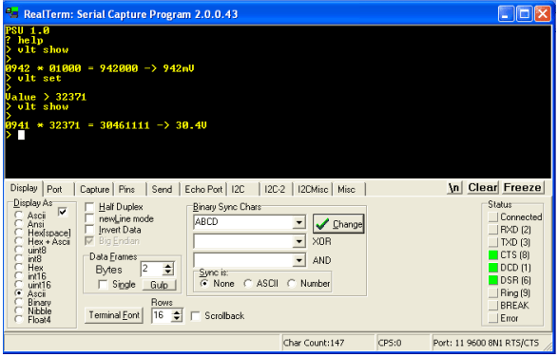This screenshot has width=558, height=357.
Task: Click the green DSR (6) status indicator
Action: pyautogui.click(x=492, y=280)
